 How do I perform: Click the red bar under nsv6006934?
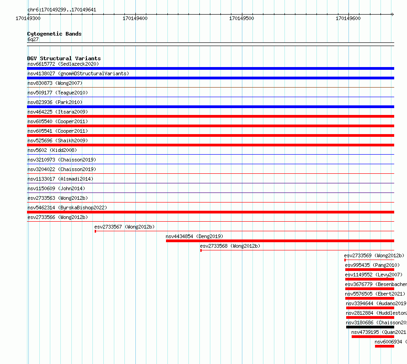tap(385, 346)
